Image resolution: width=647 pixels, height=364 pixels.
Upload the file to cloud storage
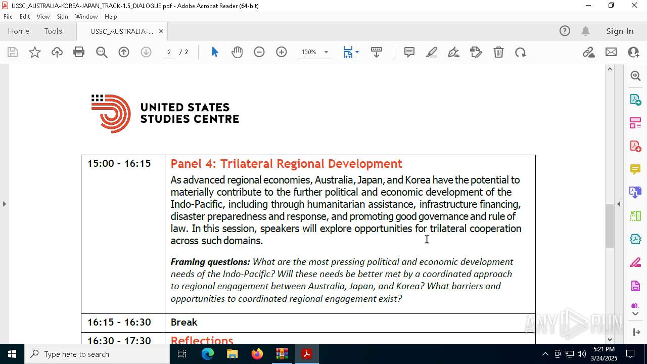coord(57,52)
